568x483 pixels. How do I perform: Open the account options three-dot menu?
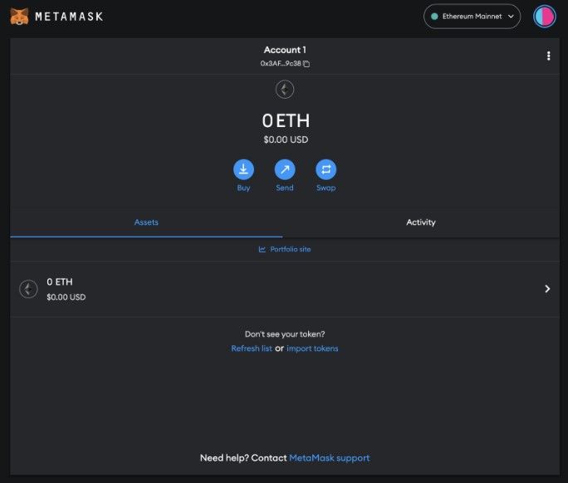click(548, 56)
